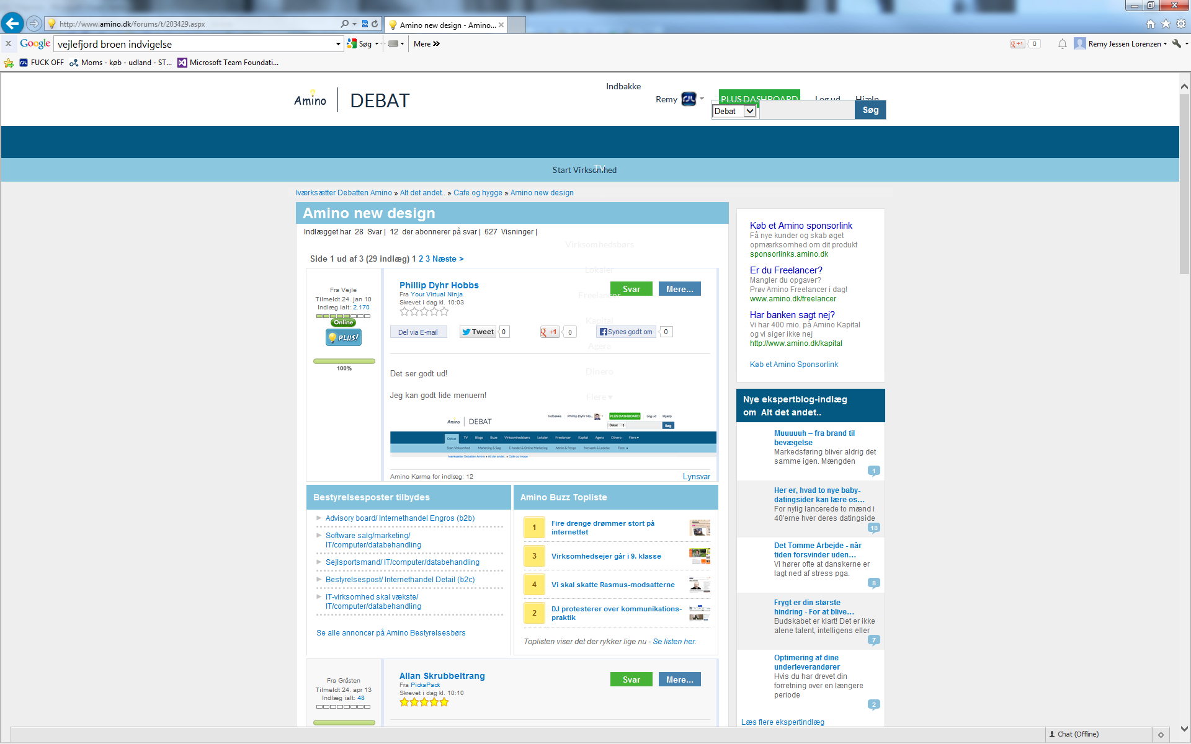Click Svar on Allan Skrubbeltrang post
Viewport: 1191px width, 744px height.
tap(631, 680)
